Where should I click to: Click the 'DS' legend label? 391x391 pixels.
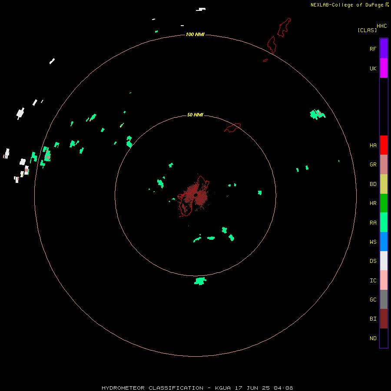pos(373,261)
